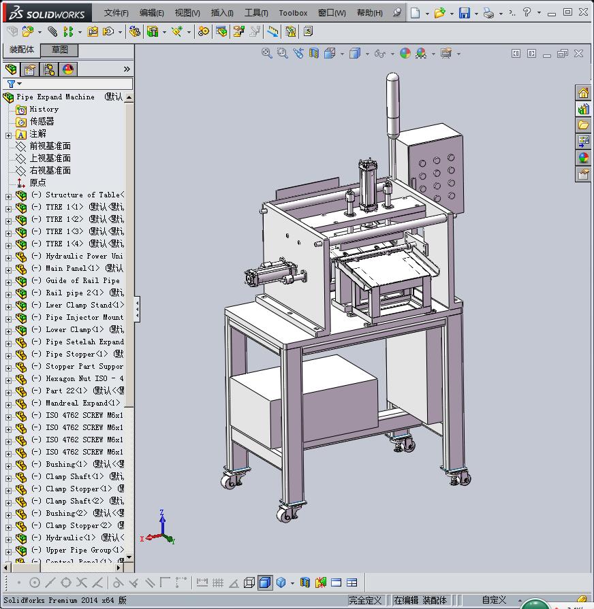Open the ConfigurationManager tab icon

click(49, 69)
